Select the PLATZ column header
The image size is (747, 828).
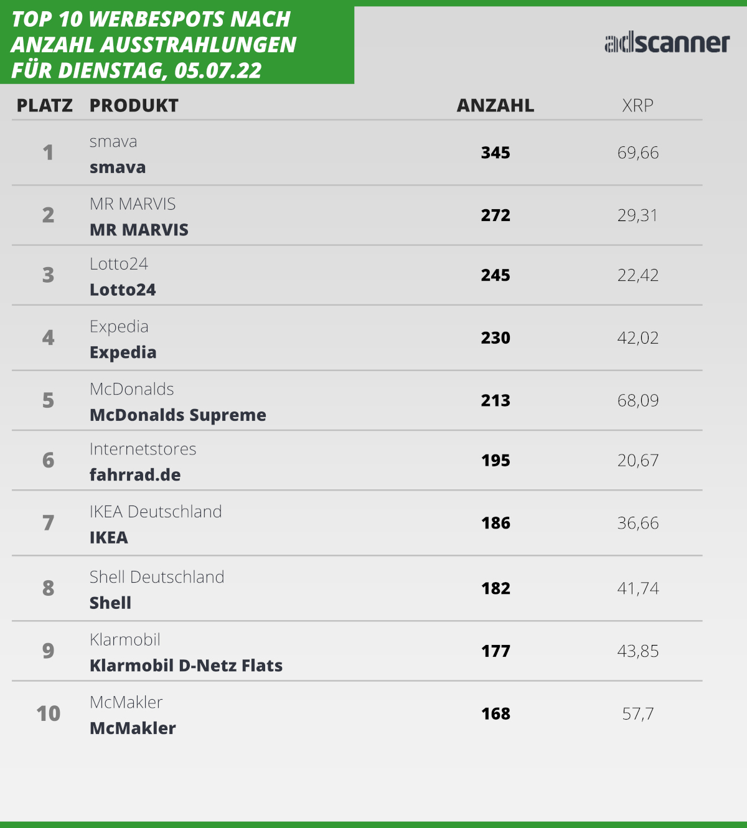click(x=45, y=106)
